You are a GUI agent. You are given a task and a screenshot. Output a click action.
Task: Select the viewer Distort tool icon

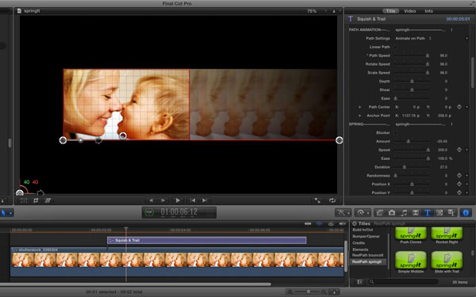[x=48, y=200]
